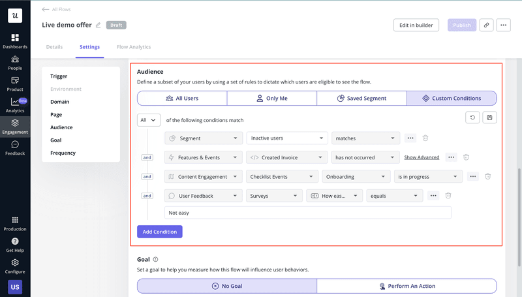
Task: Open the three-dot menu next to Publish
Action: 502,25
